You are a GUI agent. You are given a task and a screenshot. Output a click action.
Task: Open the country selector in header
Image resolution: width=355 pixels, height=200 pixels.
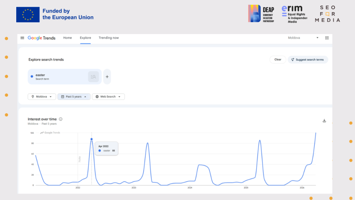coord(303,38)
